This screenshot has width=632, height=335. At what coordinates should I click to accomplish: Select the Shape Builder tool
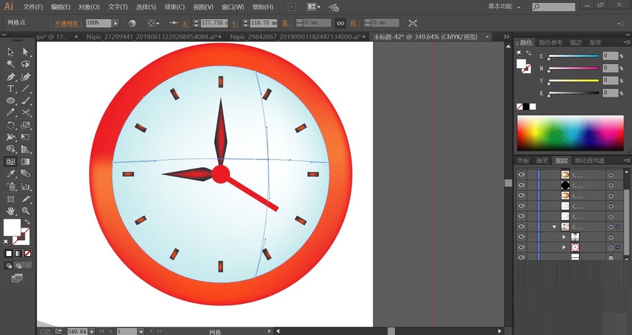[11, 150]
